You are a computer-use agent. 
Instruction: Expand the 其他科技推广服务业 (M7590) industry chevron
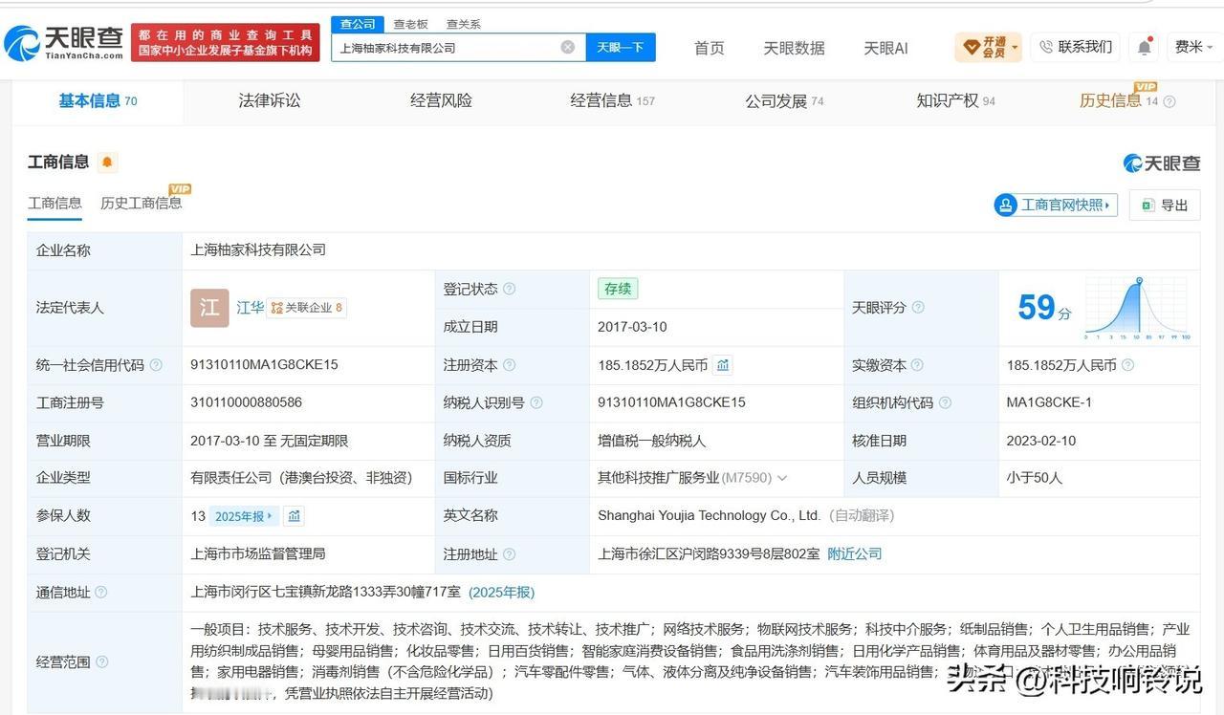point(782,478)
